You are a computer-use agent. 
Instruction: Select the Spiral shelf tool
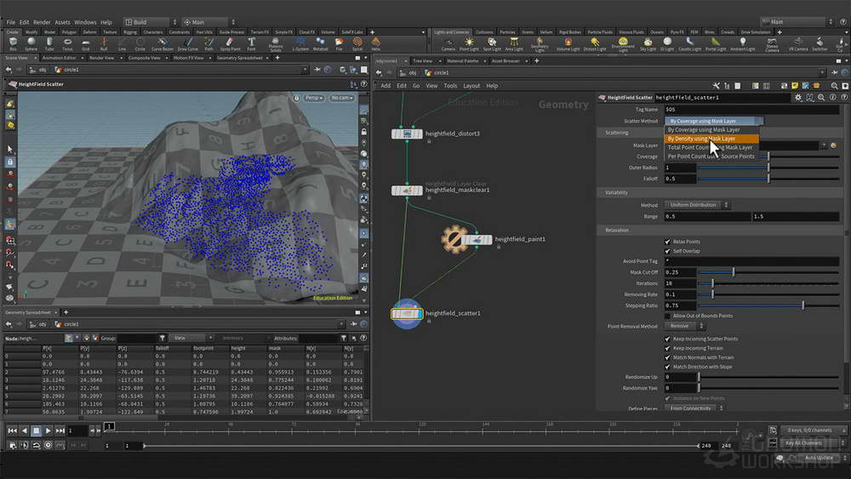[357, 43]
